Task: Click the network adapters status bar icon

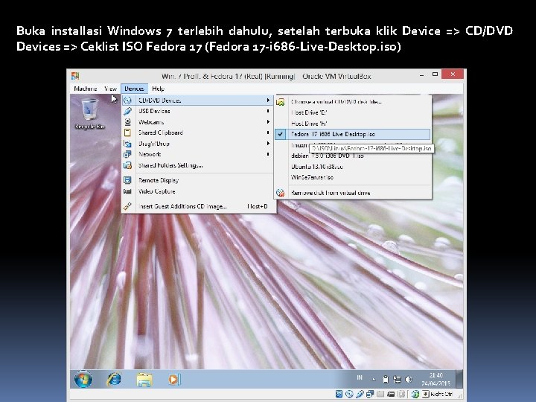Action: pyautogui.click(x=370, y=394)
